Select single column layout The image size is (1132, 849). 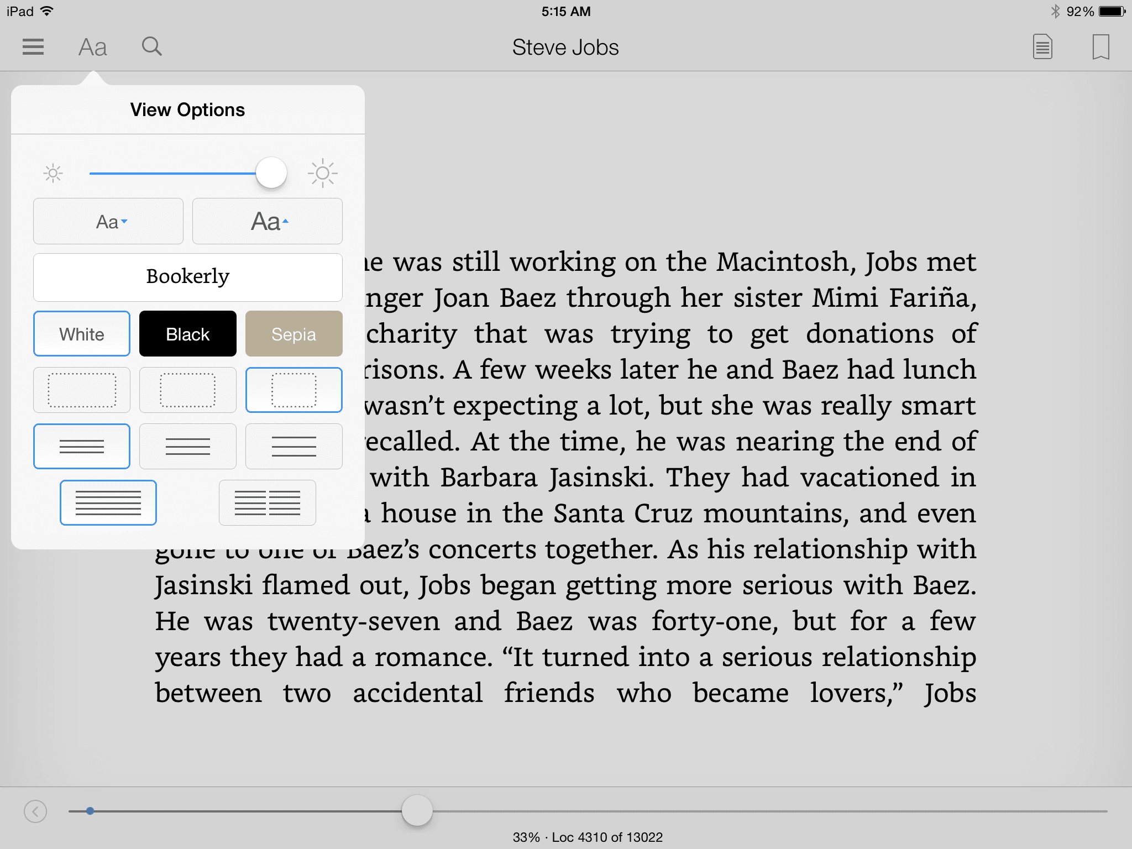tap(108, 503)
